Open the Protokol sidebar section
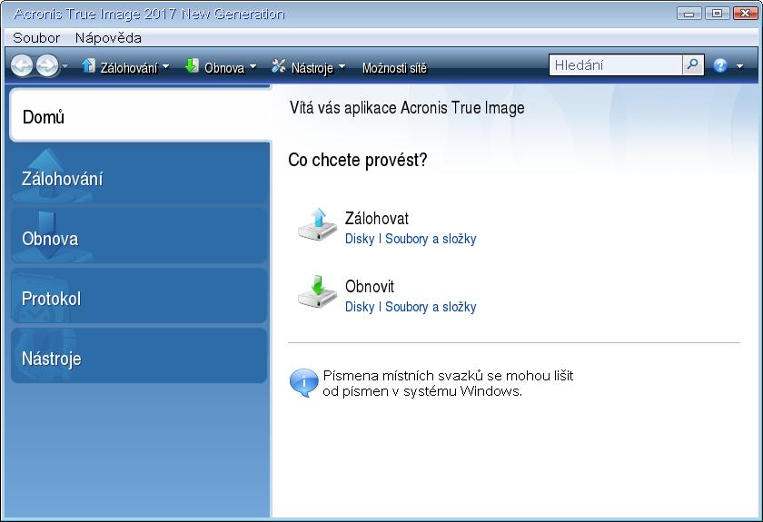Screen dimensions: 763x522 pos(139,297)
